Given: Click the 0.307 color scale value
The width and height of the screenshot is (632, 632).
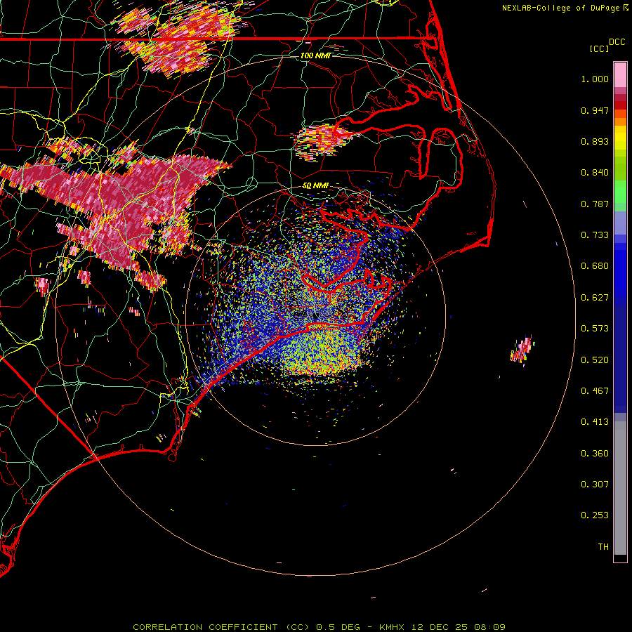Looking at the screenshot, I should [595, 485].
